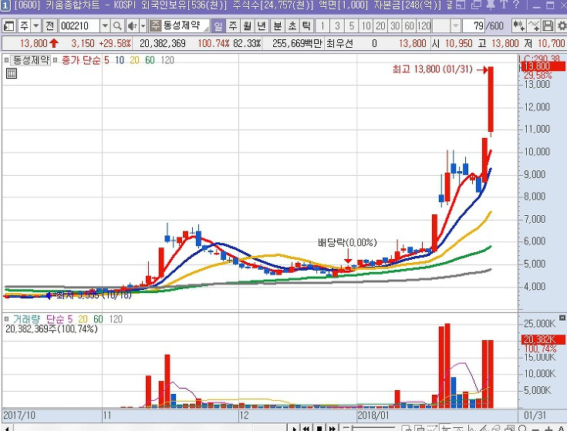The height and width of the screenshot is (431, 567).
Task: Close the volume panel with X icon
Action: 562,318
